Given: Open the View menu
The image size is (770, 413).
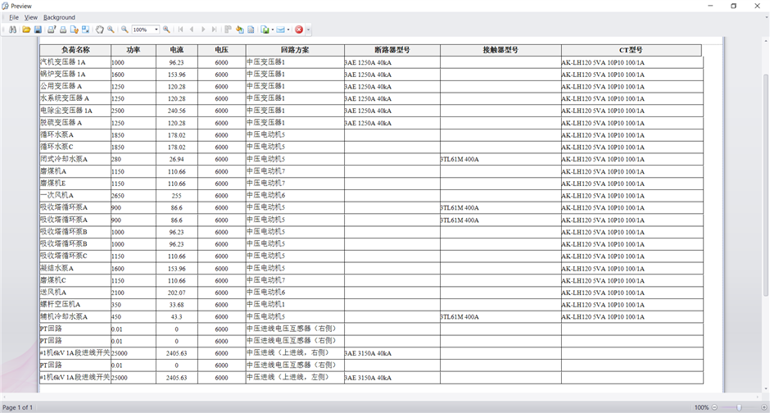Looking at the screenshot, I should tap(31, 17).
